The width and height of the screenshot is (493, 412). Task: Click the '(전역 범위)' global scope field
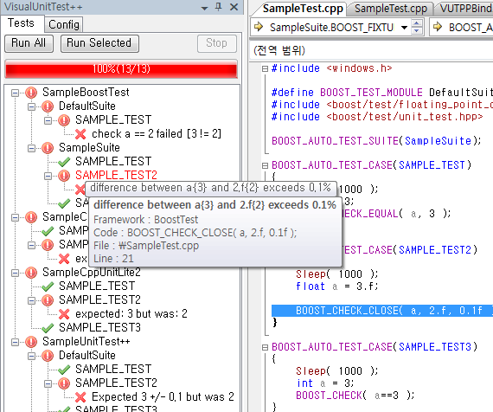(x=372, y=50)
